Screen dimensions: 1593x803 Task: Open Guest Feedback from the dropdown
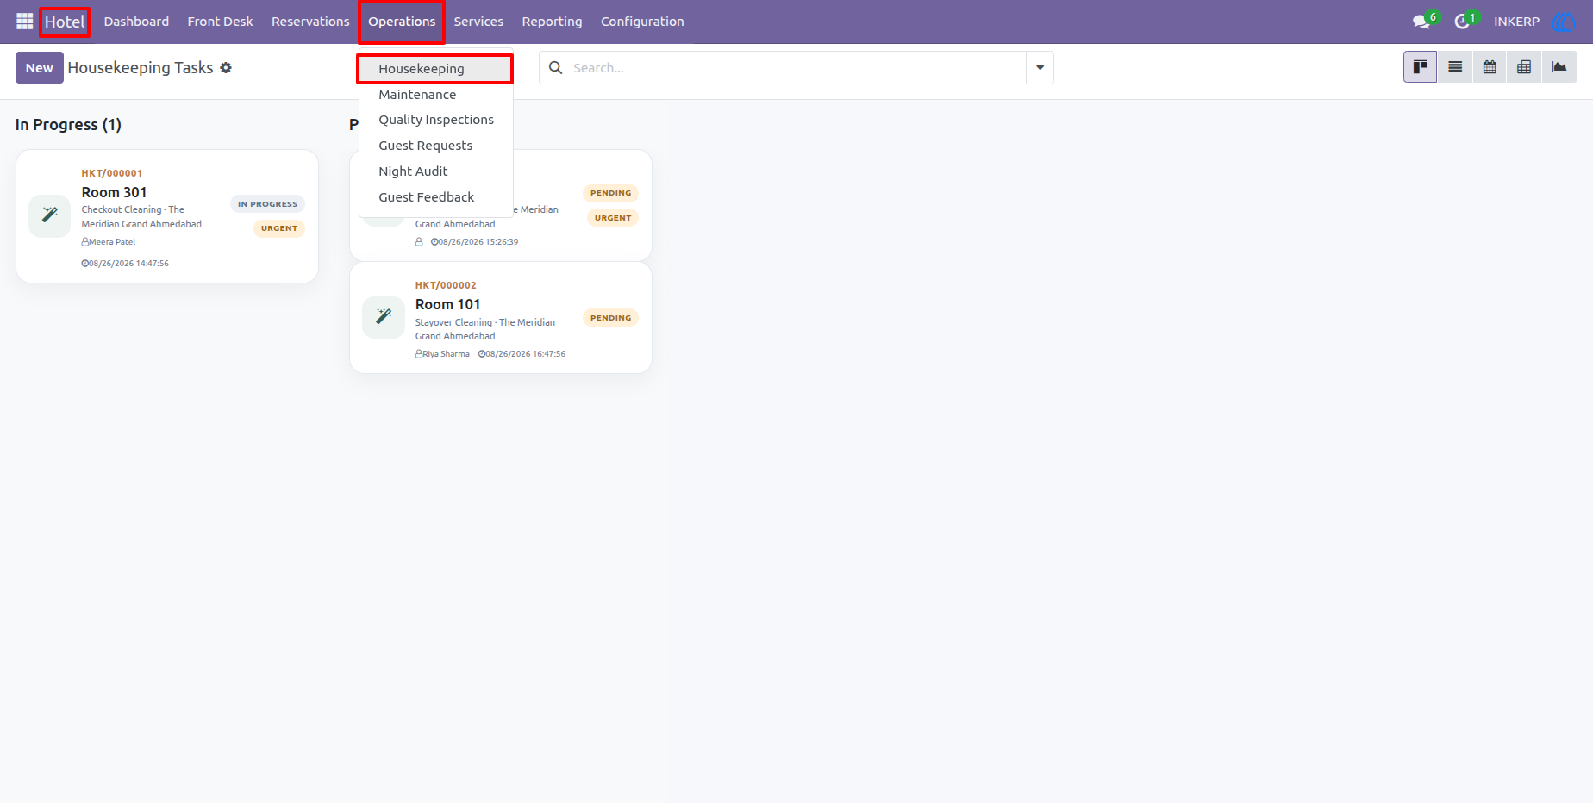[x=435, y=197]
